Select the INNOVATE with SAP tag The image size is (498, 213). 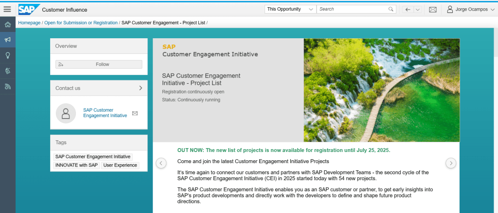pyautogui.click(x=76, y=165)
